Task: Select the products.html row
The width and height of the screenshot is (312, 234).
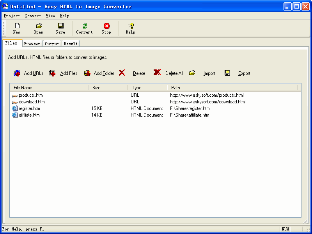Action: tap(155, 95)
